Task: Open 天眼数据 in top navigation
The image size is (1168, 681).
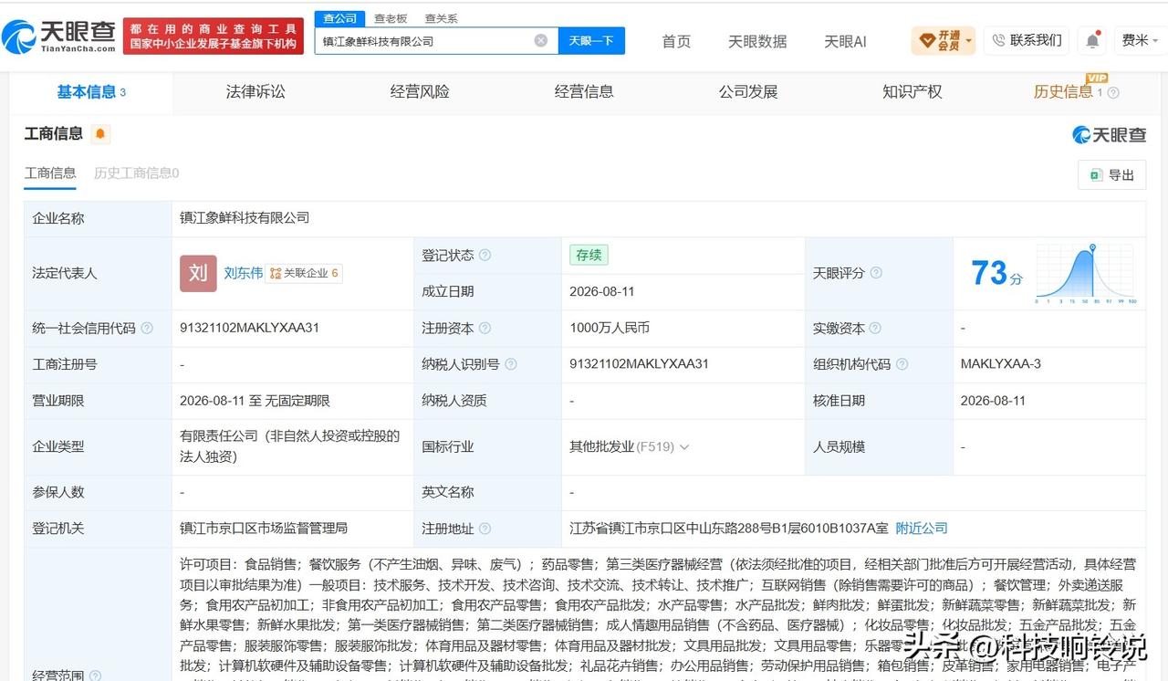Action: [757, 41]
